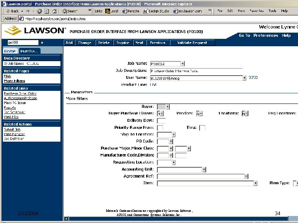The image size is (298, 223).
Task: Expand the Buyer dropdown
Action: tap(168, 107)
